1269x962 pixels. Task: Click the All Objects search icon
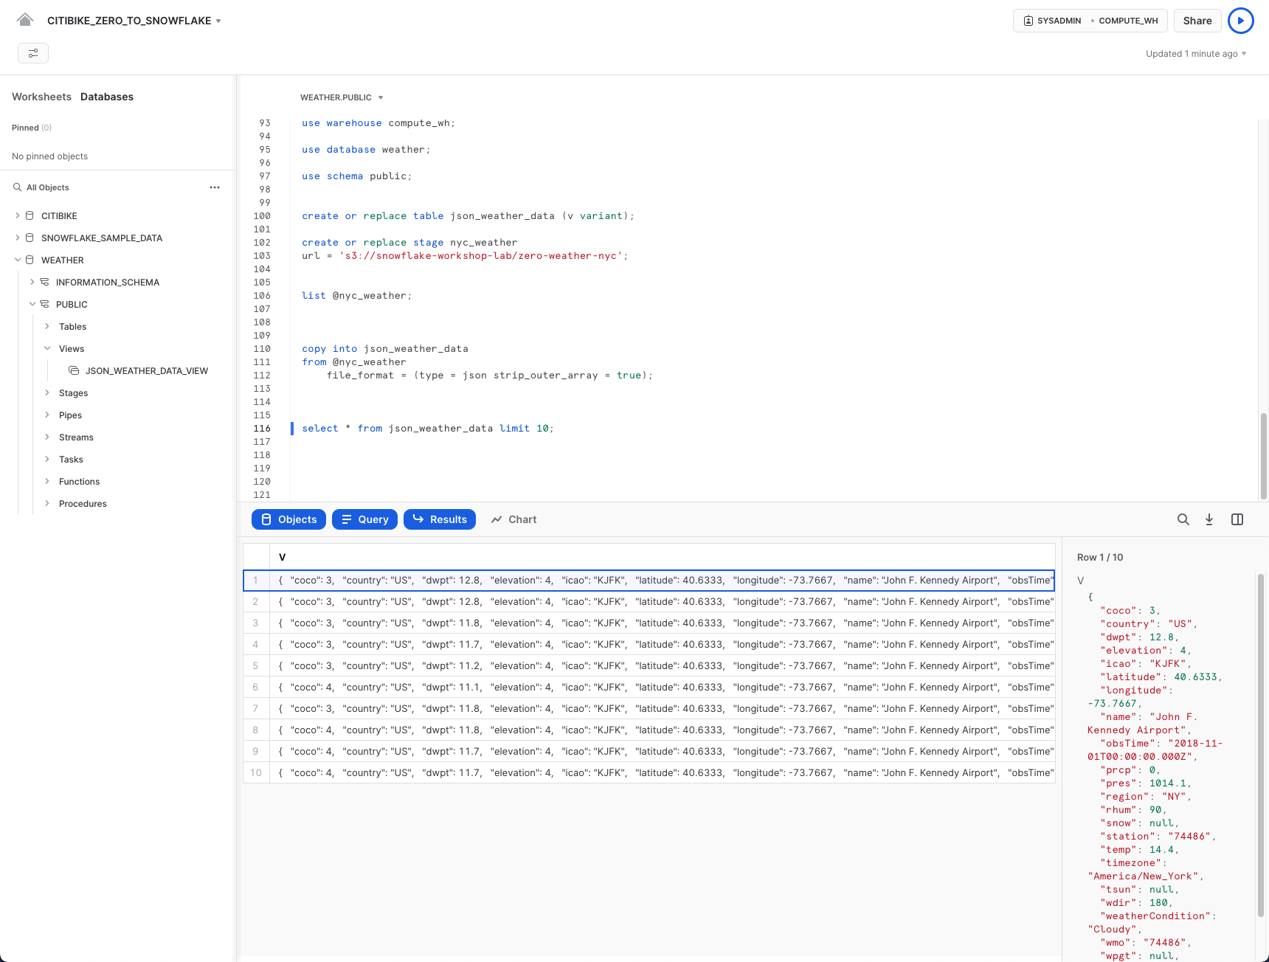[x=17, y=187]
